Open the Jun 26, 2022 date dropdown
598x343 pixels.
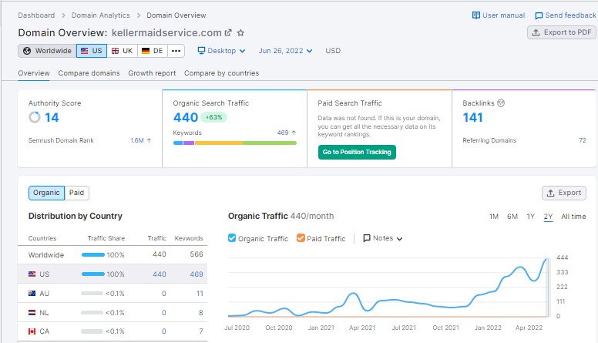point(286,51)
